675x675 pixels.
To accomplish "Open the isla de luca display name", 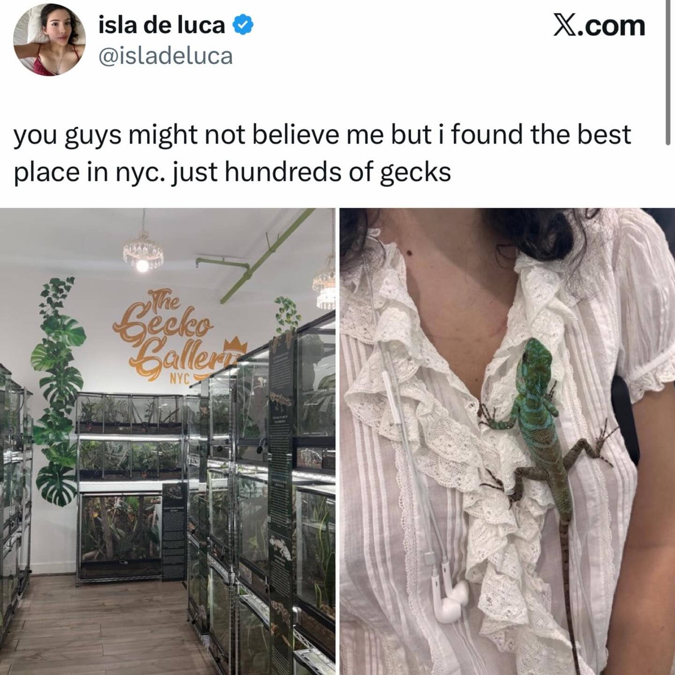I will (162, 25).
